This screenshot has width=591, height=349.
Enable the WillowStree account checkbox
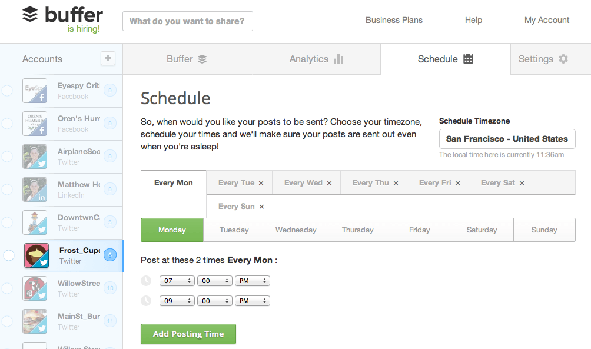(x=8, y=288)
